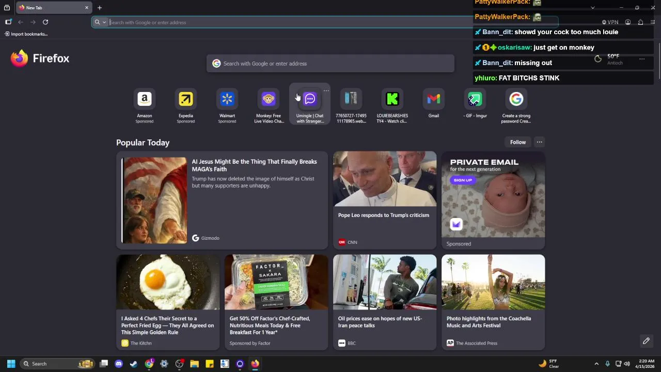Click the Follow button for Popular Today

point(518,142)
